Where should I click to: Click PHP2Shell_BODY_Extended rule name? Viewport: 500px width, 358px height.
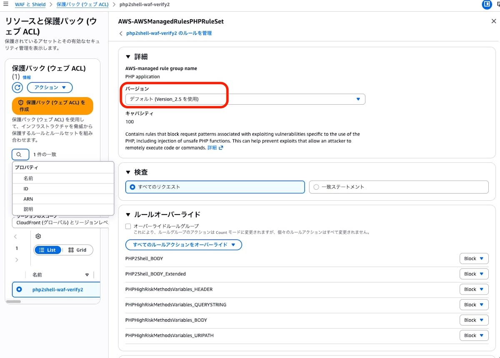point(155,274)
